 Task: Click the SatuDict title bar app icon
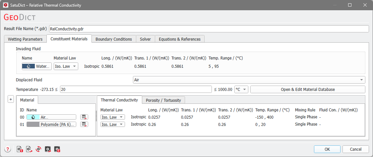pos(6,5)
